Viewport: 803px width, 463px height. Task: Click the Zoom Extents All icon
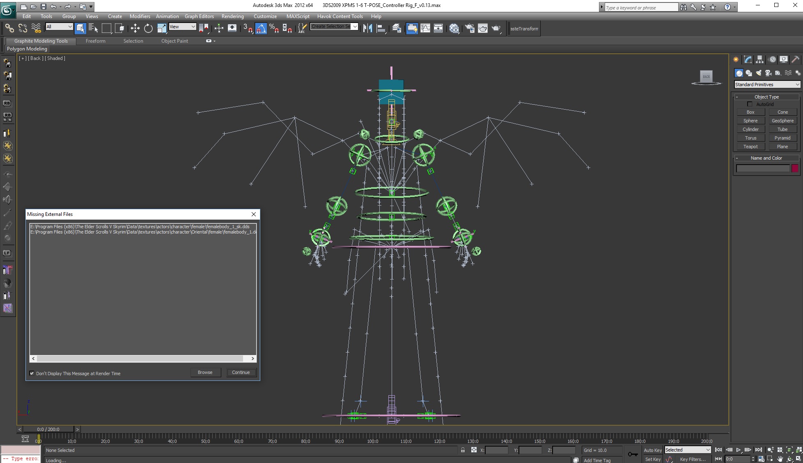799,450
